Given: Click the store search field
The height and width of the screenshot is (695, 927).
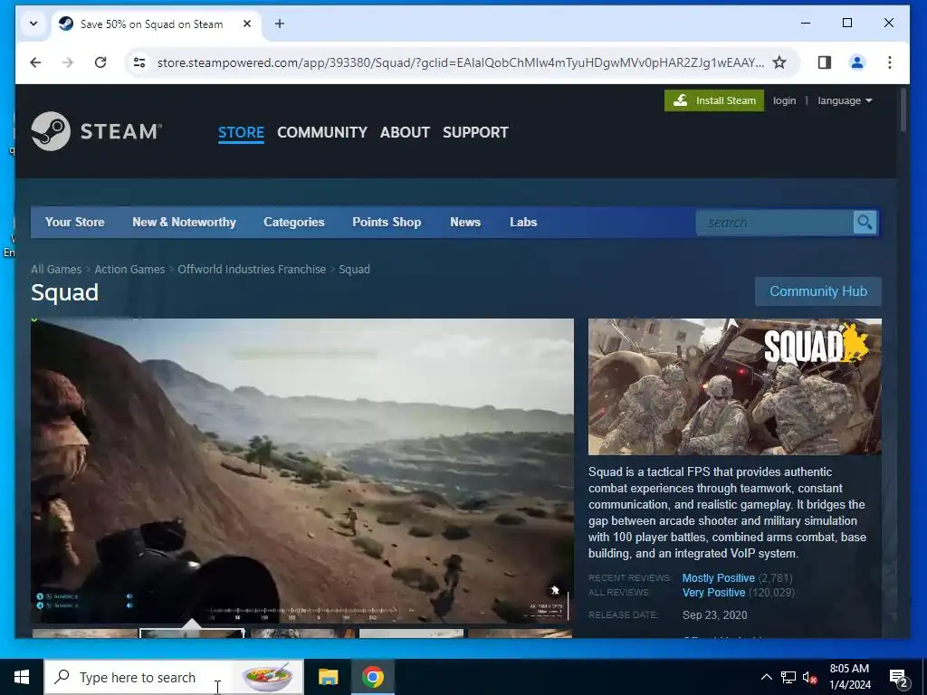Looking at the screenshot, I should (x=775, y=223).
